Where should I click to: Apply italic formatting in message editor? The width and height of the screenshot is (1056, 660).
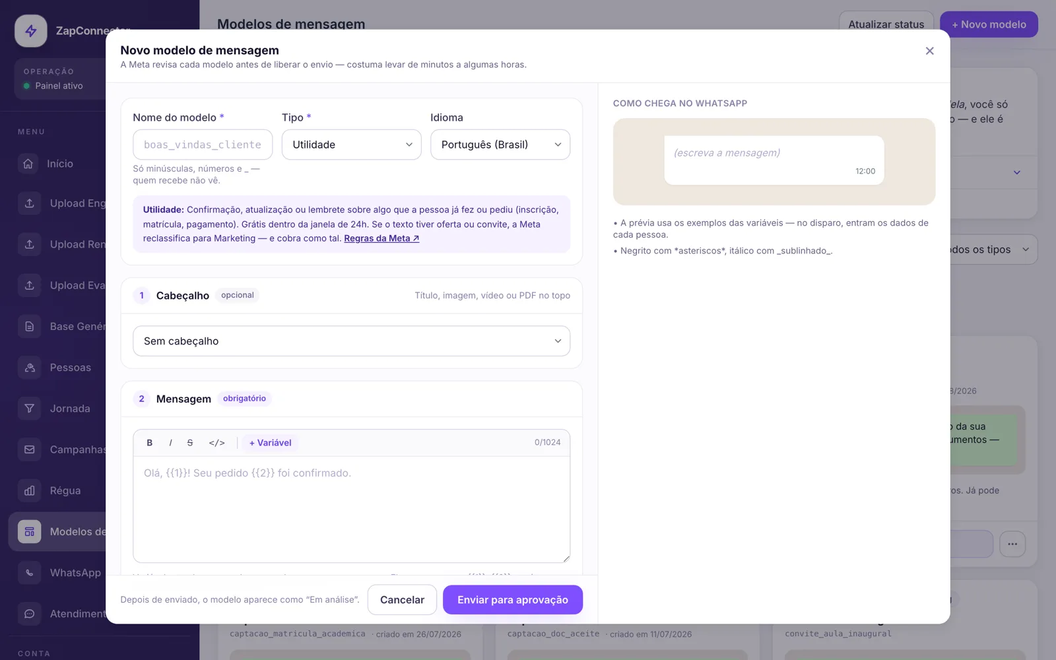coord(170,443)
